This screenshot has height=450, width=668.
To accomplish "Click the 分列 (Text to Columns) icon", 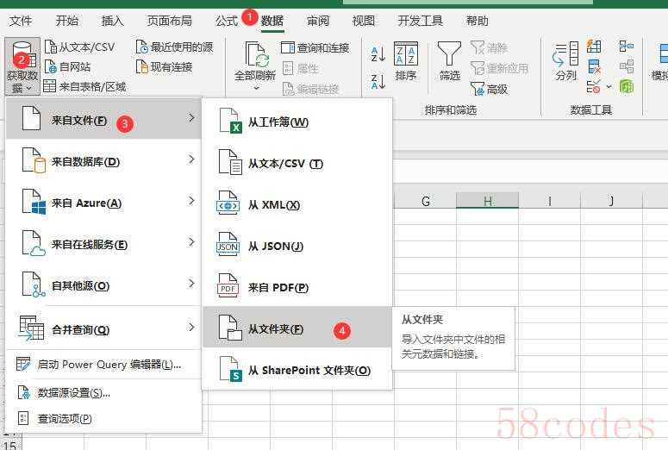I will pyautogui.click(x=565, y=54).
